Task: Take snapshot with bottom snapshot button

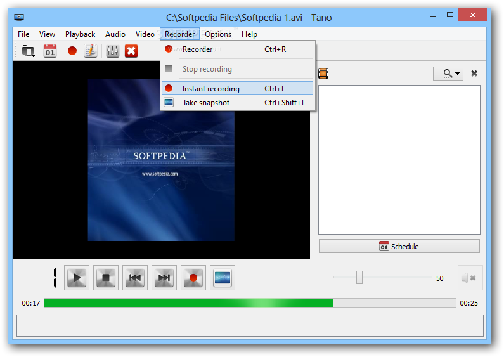Action: (223, 278)
